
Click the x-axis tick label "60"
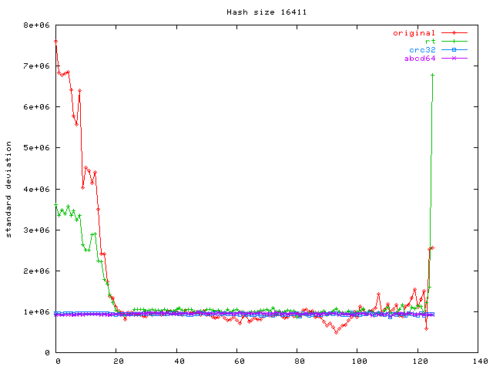[x=240, y=362]
